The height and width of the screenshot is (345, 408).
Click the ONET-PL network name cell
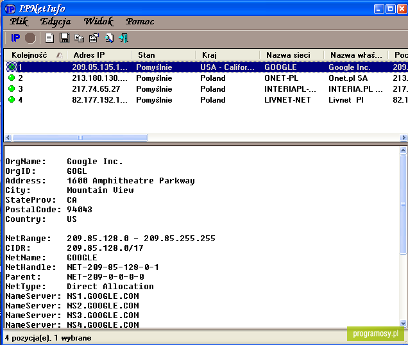point(281,78)
